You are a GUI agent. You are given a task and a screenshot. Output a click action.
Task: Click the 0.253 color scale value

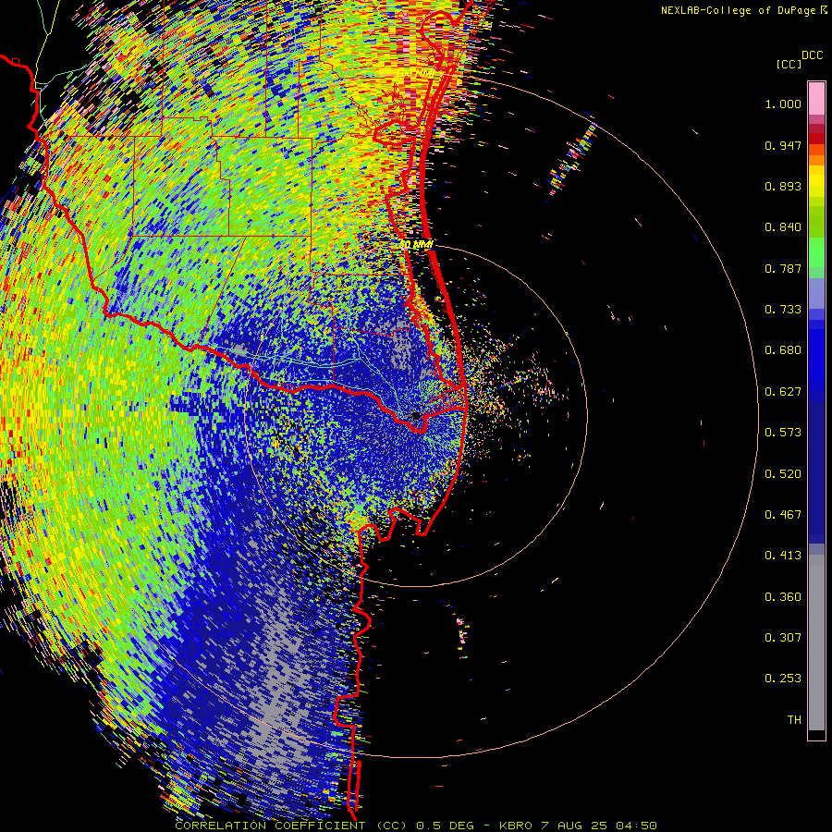[783, 679]
